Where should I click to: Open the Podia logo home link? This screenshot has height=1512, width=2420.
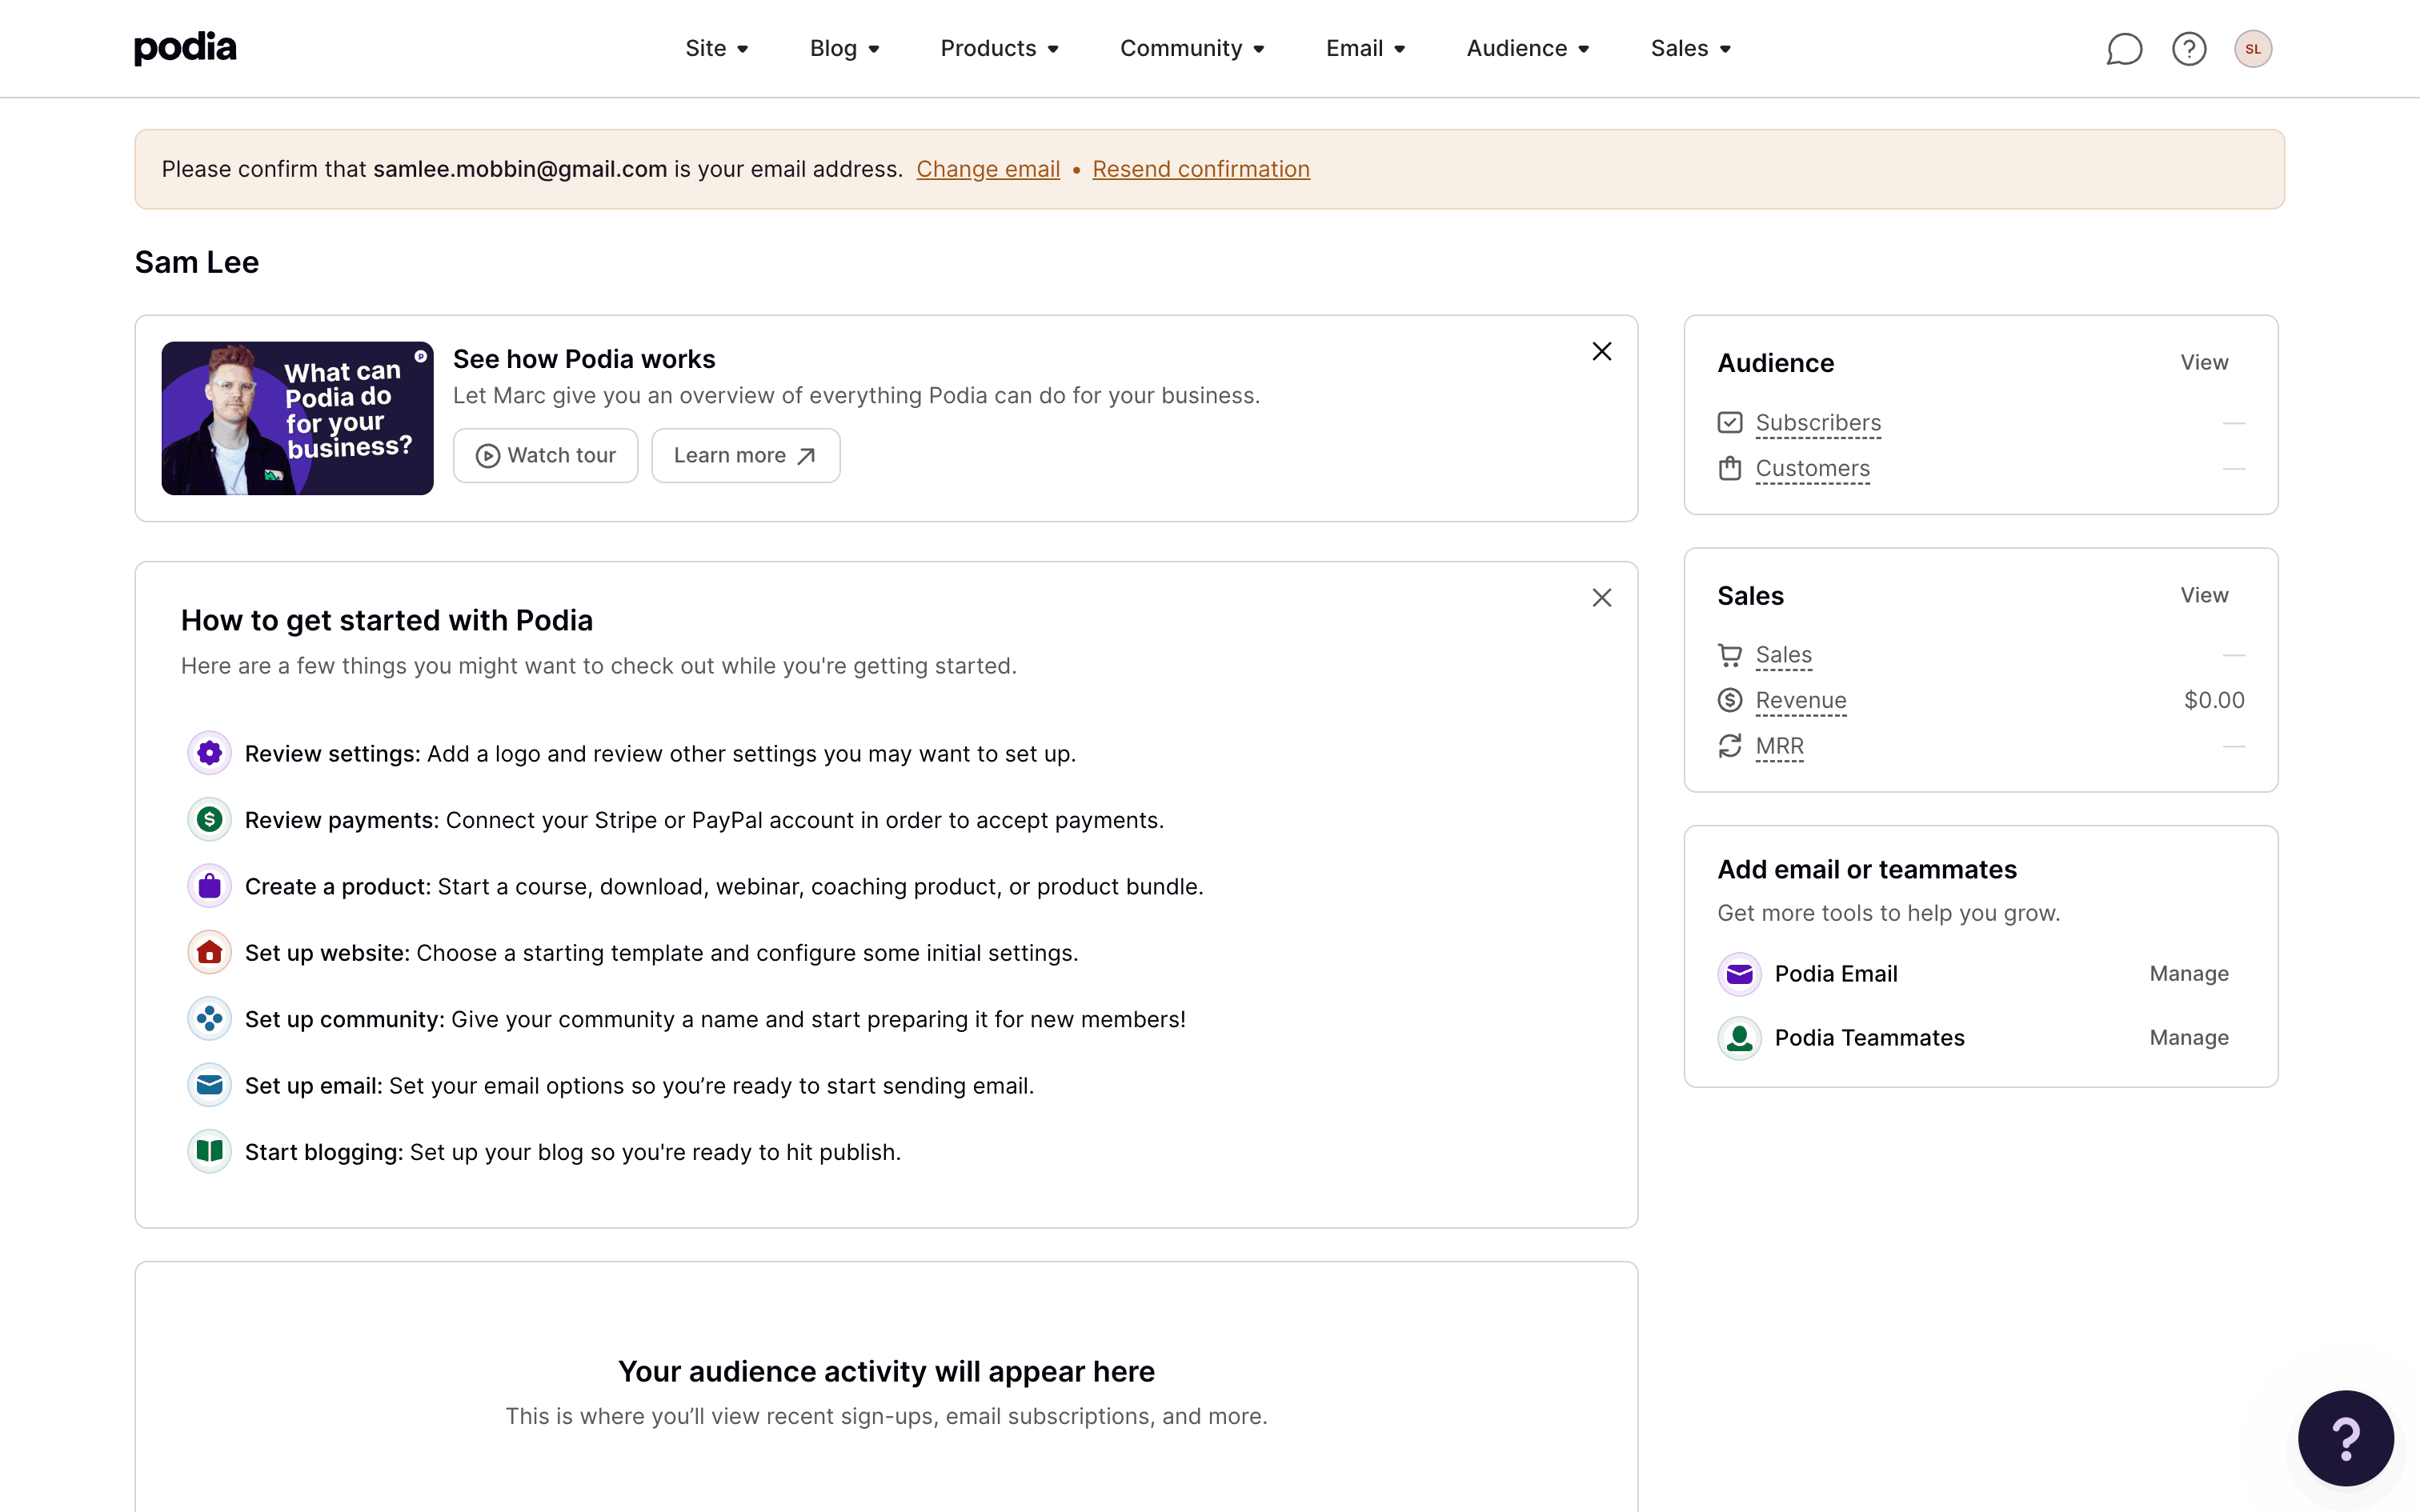coord(184,47)
